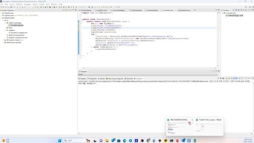Collapse the (default package) node

click(5, 23)
